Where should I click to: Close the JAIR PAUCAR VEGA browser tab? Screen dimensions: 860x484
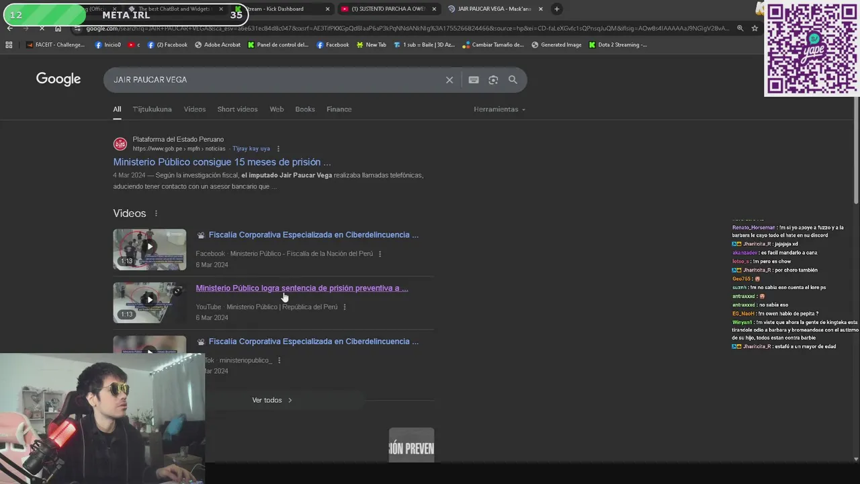540,9
